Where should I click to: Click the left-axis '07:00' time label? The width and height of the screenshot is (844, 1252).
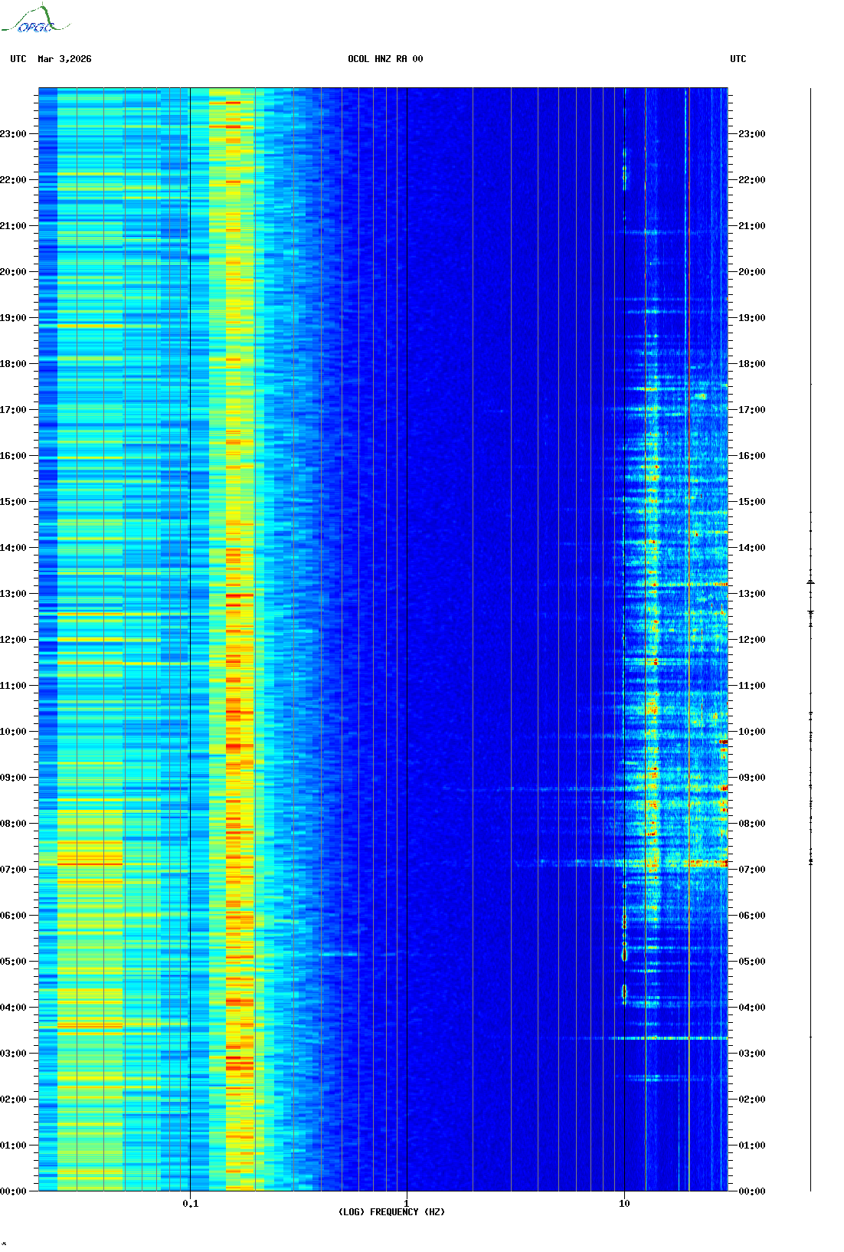13,870
